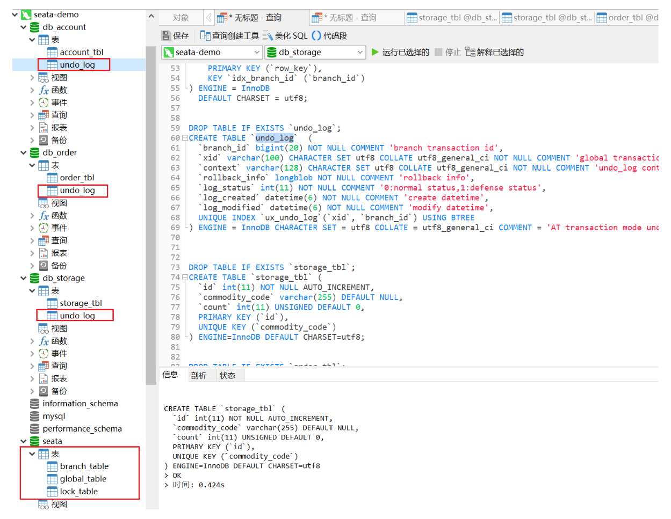671x519 pixels.
Task: Click Views (视图) under seata database
Action: (59, 504)
